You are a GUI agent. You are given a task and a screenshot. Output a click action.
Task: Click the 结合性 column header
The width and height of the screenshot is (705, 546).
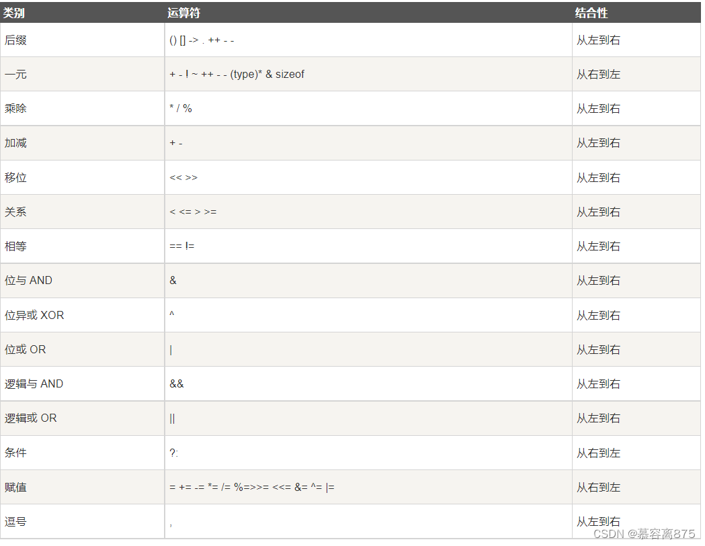coord(591,13)
